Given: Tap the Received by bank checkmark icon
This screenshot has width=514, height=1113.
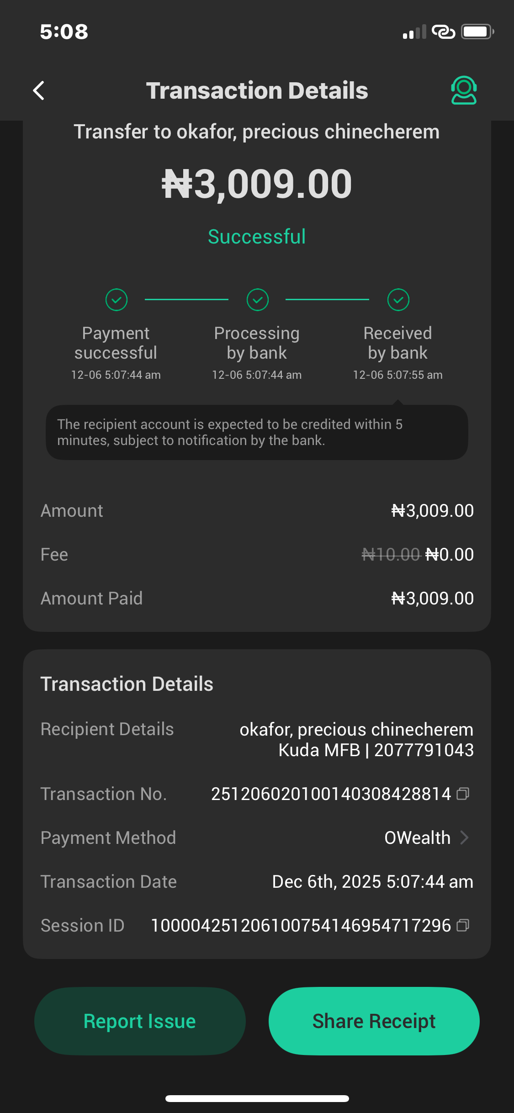Looking at the screenshot, I should (x=398, y=300).
